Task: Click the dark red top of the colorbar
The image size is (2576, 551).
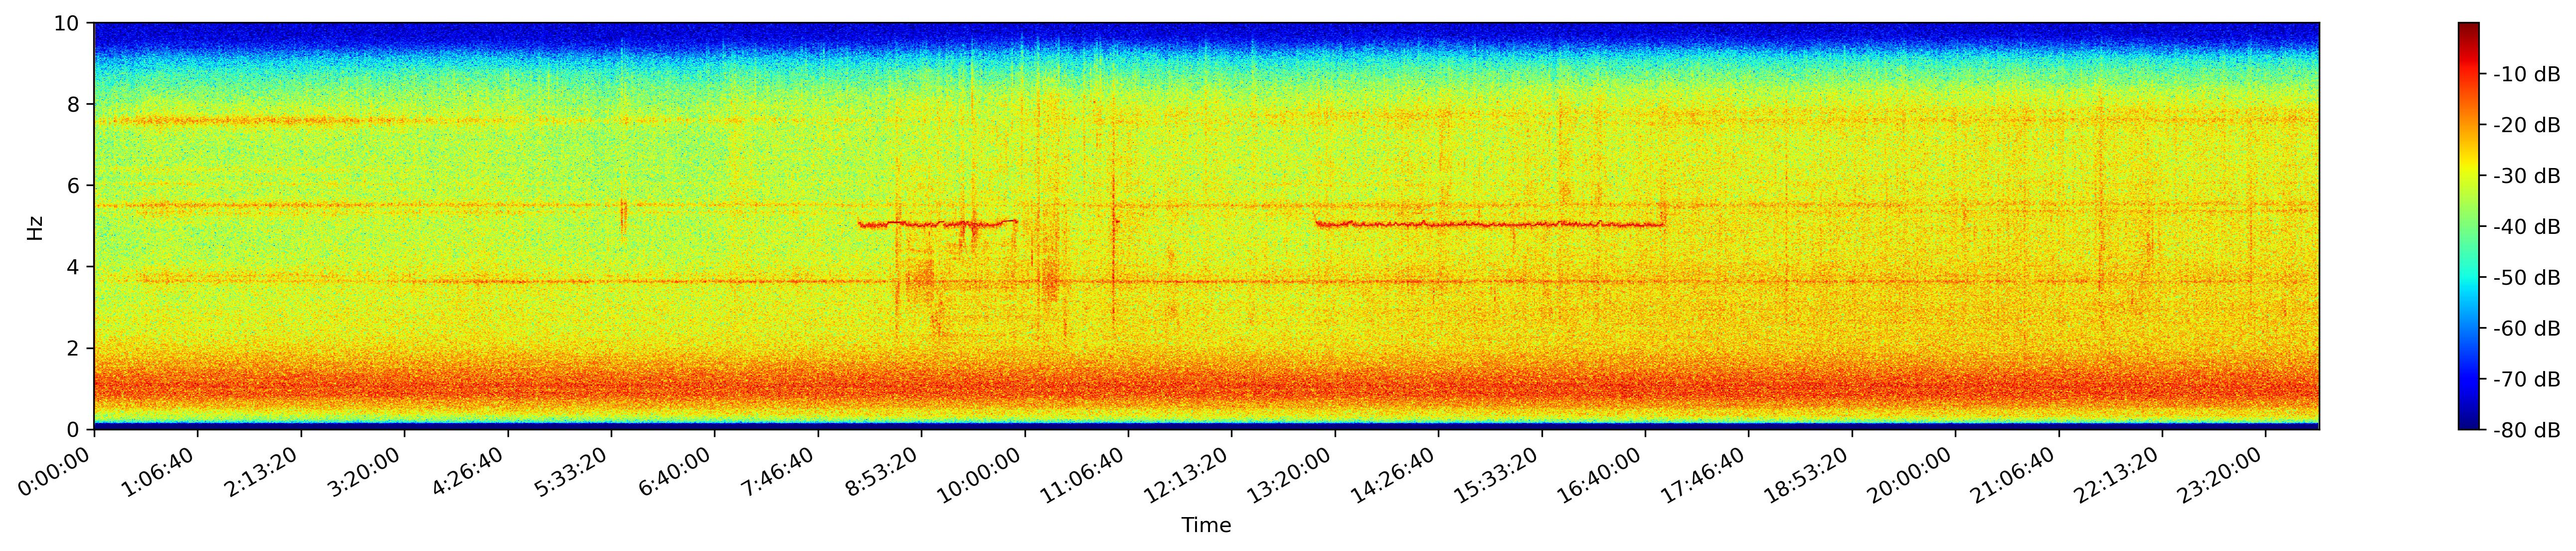Action: point(2468,30)
